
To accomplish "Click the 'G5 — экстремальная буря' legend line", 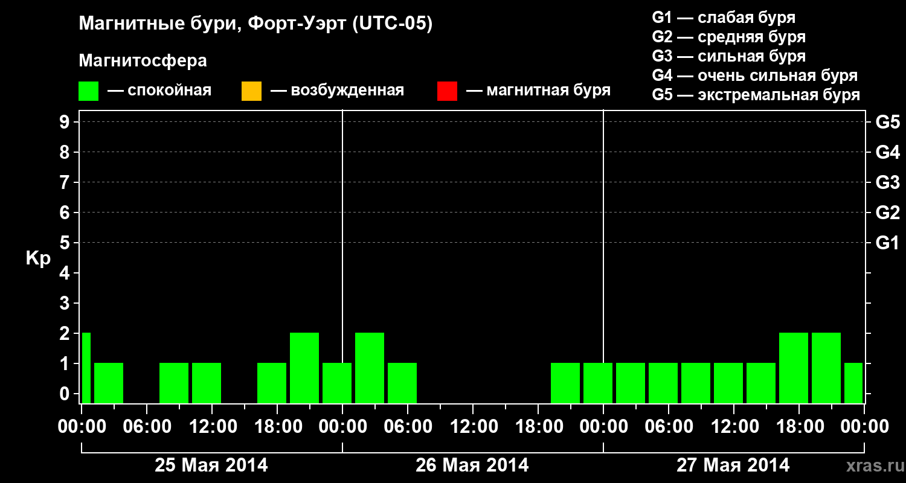I will [x=756, y=95].
